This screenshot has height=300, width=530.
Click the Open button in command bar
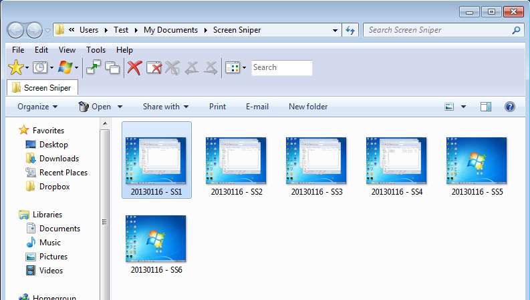click(95, 107)
